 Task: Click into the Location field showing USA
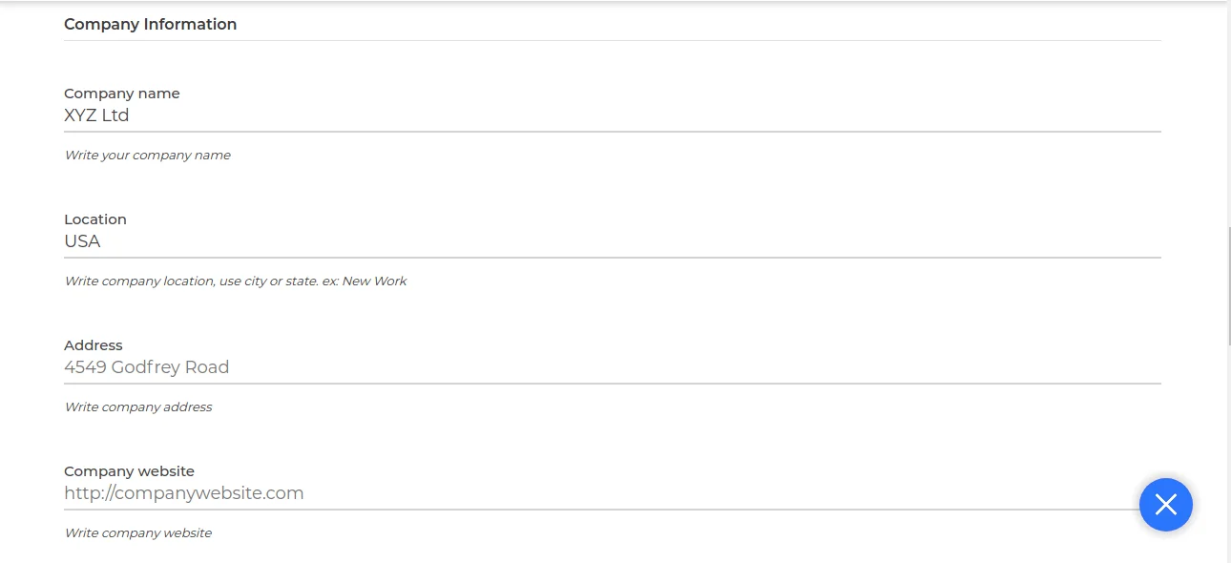(x=611, y=241)
